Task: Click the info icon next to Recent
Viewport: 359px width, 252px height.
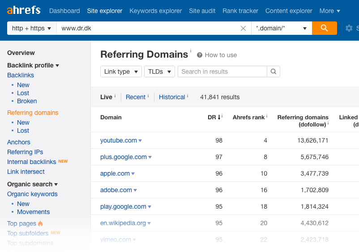Action: click(x=148, y=96)
